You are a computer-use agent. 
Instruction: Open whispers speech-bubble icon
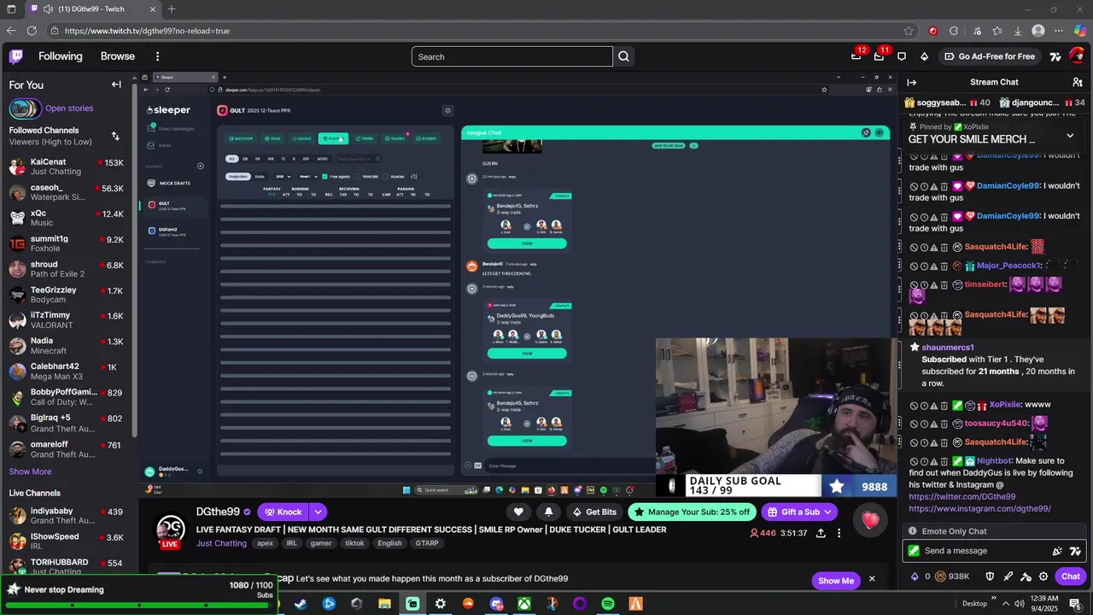click(902, 56)
